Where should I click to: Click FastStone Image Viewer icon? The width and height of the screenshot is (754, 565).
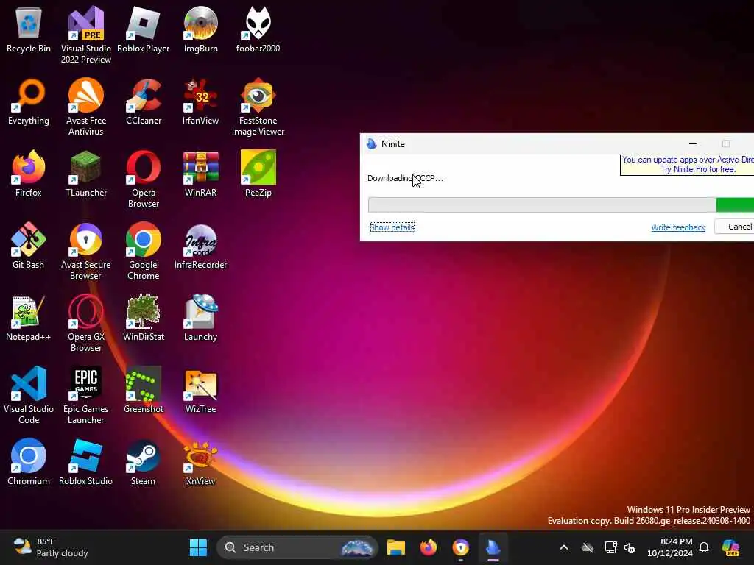tap(258, 107)
